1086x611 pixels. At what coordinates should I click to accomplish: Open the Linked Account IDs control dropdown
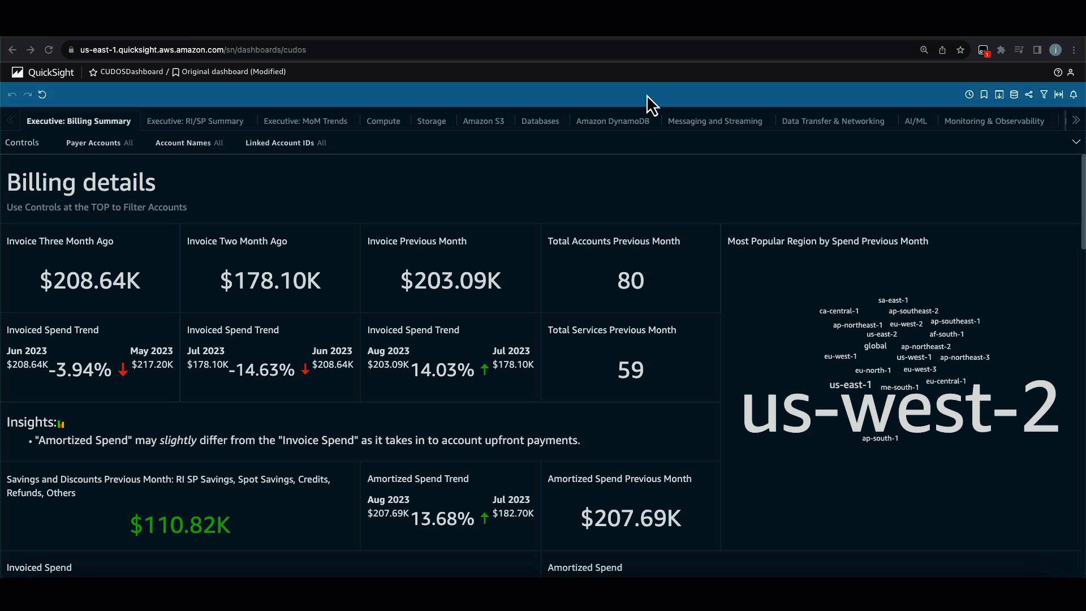pyautogui.click(x=286, y=143)
